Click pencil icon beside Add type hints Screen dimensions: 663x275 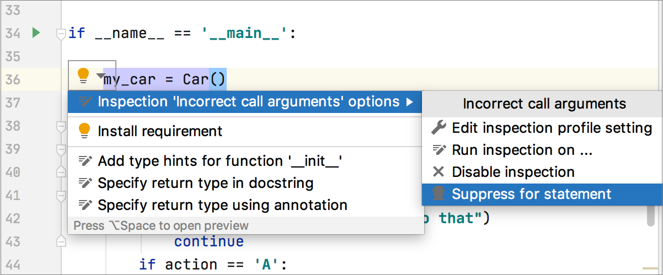(85, 161)
